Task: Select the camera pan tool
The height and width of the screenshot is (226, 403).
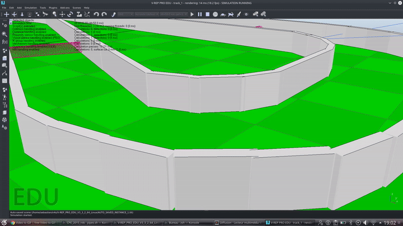Action: 7,13
